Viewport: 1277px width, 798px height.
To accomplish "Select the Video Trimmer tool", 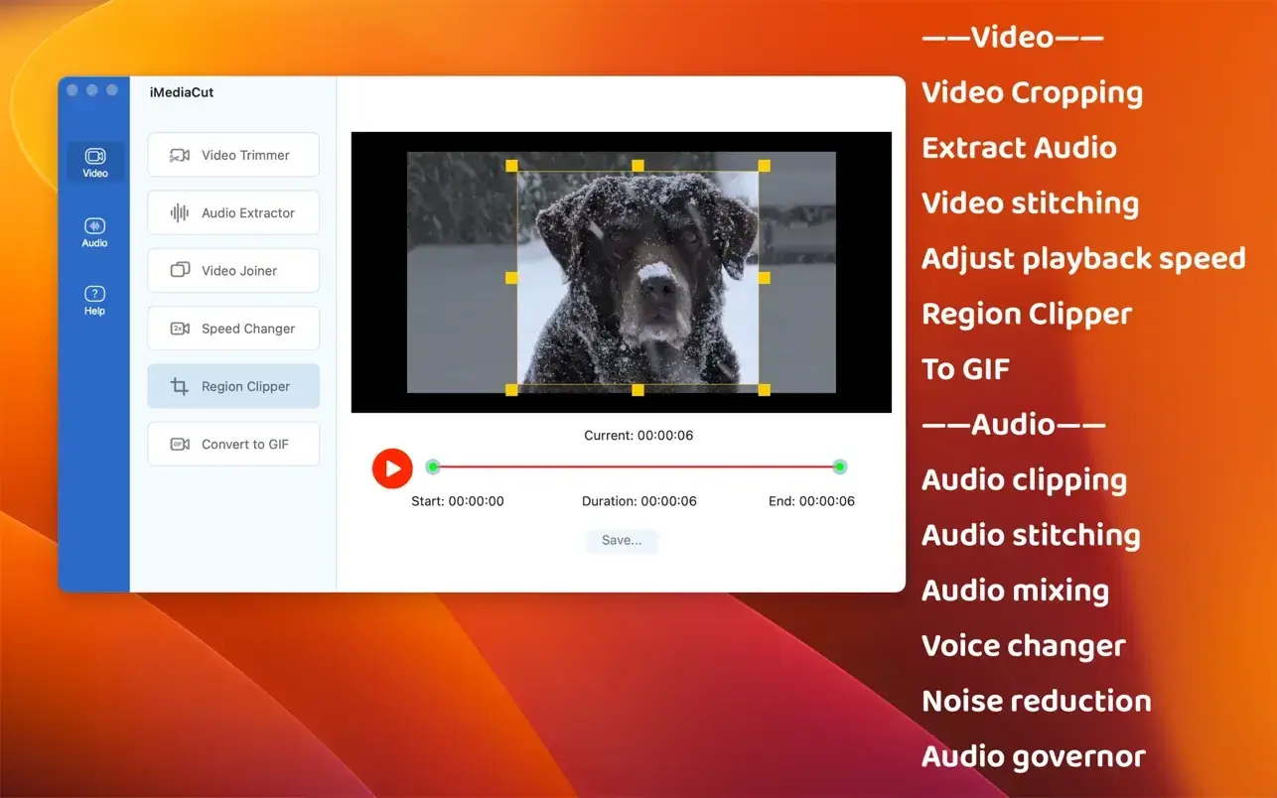I will point(233,155).
